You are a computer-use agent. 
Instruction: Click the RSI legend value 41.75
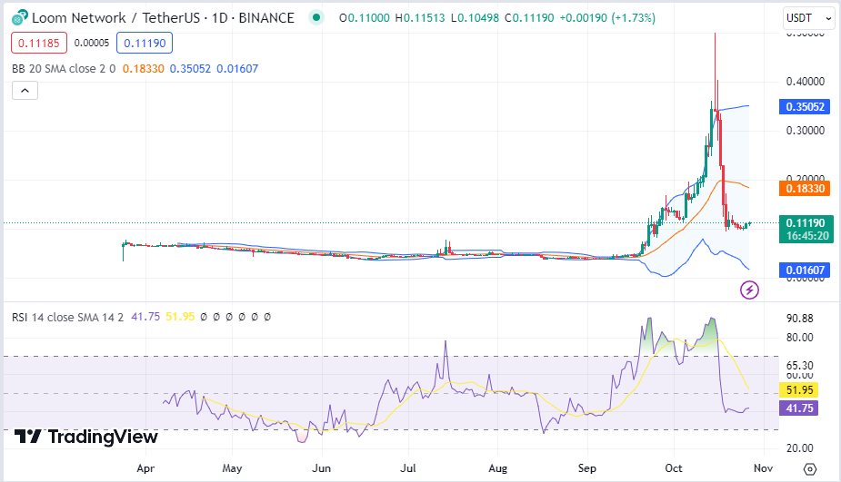(x=145, y=317)
